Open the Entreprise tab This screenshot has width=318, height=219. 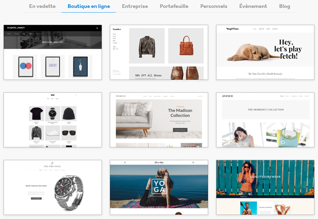(135, 6)
